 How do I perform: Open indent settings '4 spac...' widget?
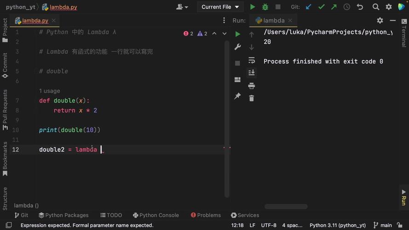tap(292, 225)
